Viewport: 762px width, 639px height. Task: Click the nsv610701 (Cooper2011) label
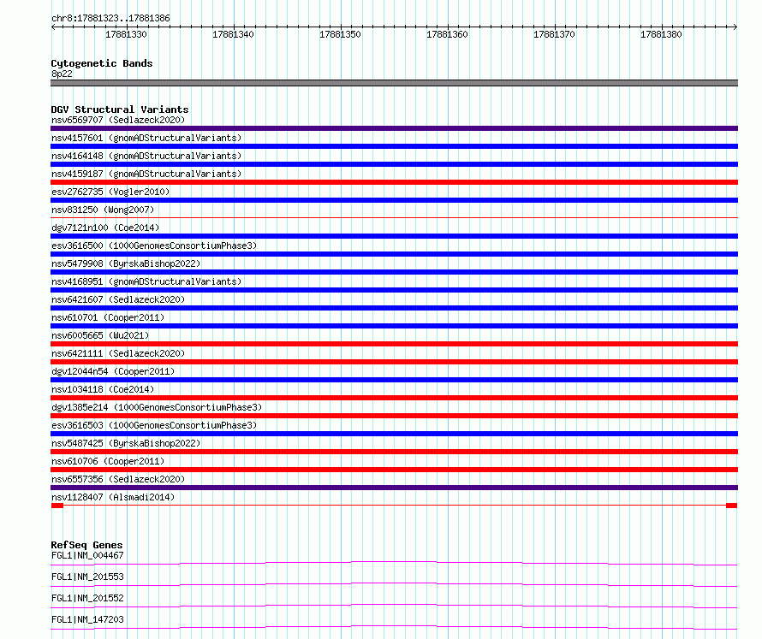click(x=108, y=317)
